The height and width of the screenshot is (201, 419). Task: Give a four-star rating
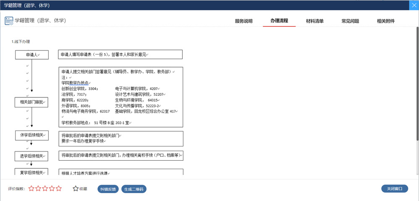click(52, 189)
